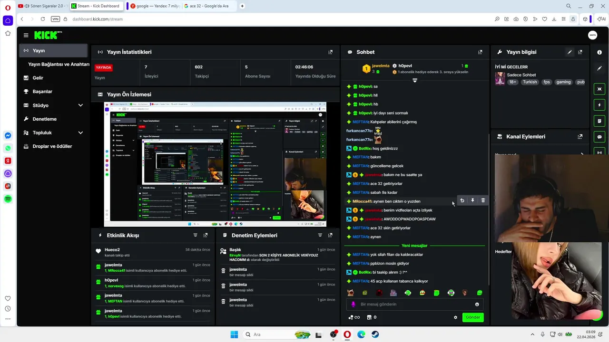This screenshot has width=609, height=342.
Task: Click the channel points infinity icon
Action: click(354, 317)
